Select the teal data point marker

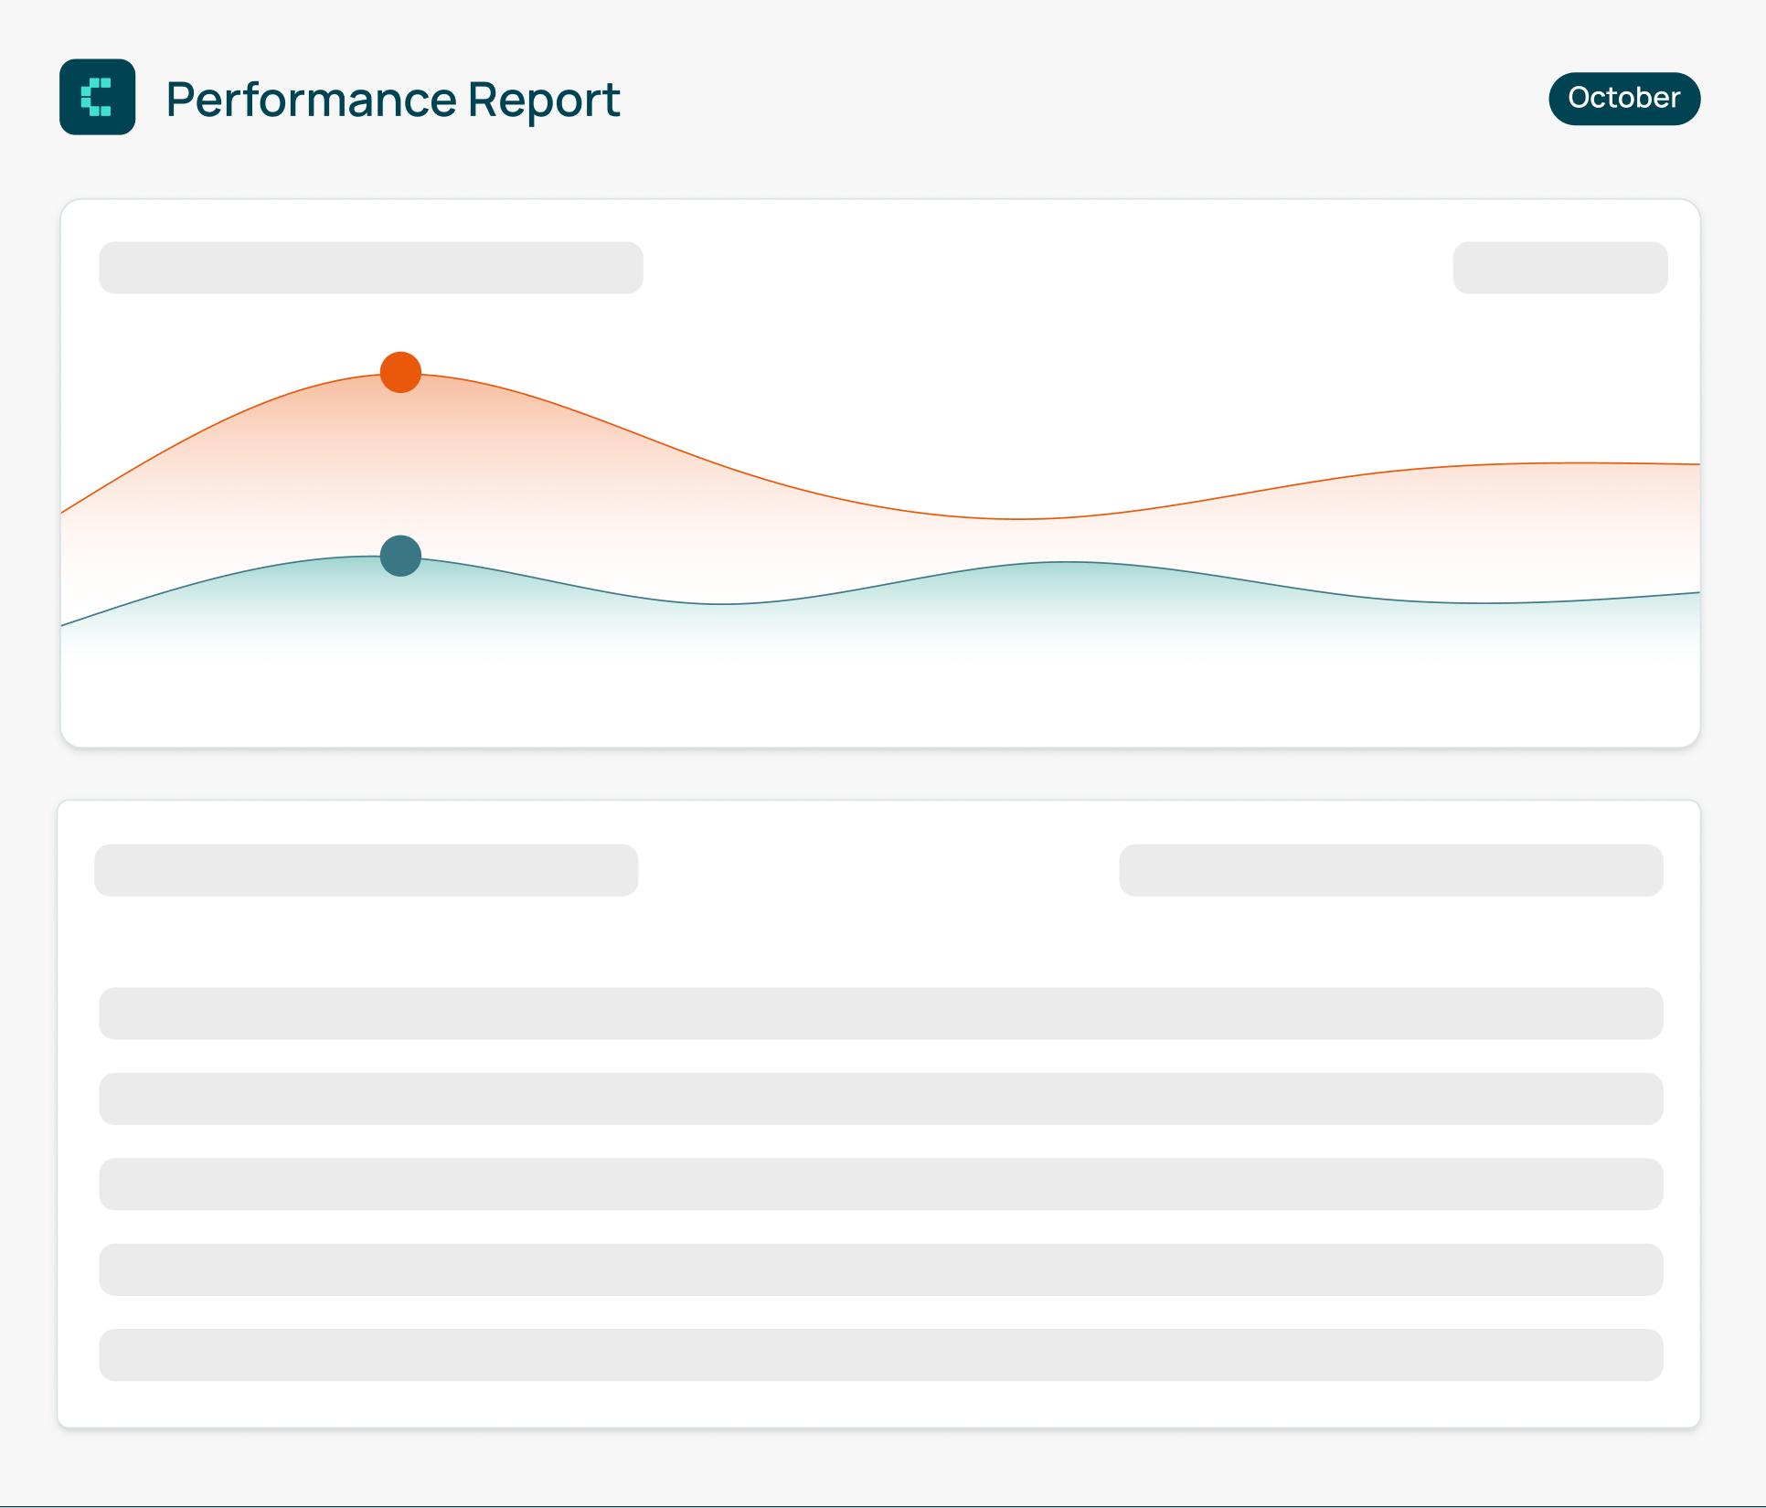tap(400, 556)
